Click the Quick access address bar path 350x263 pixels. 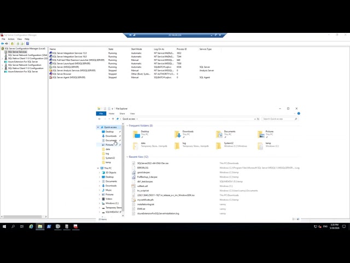coord(129,119)
